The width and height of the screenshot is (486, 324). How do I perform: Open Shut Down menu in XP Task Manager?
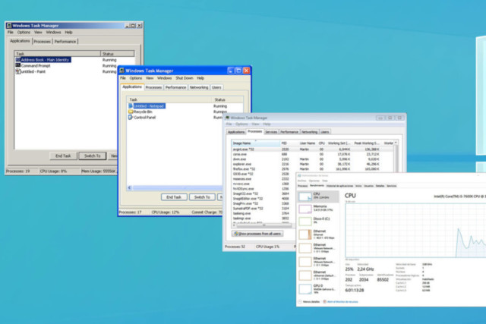[x=184, y=78]
